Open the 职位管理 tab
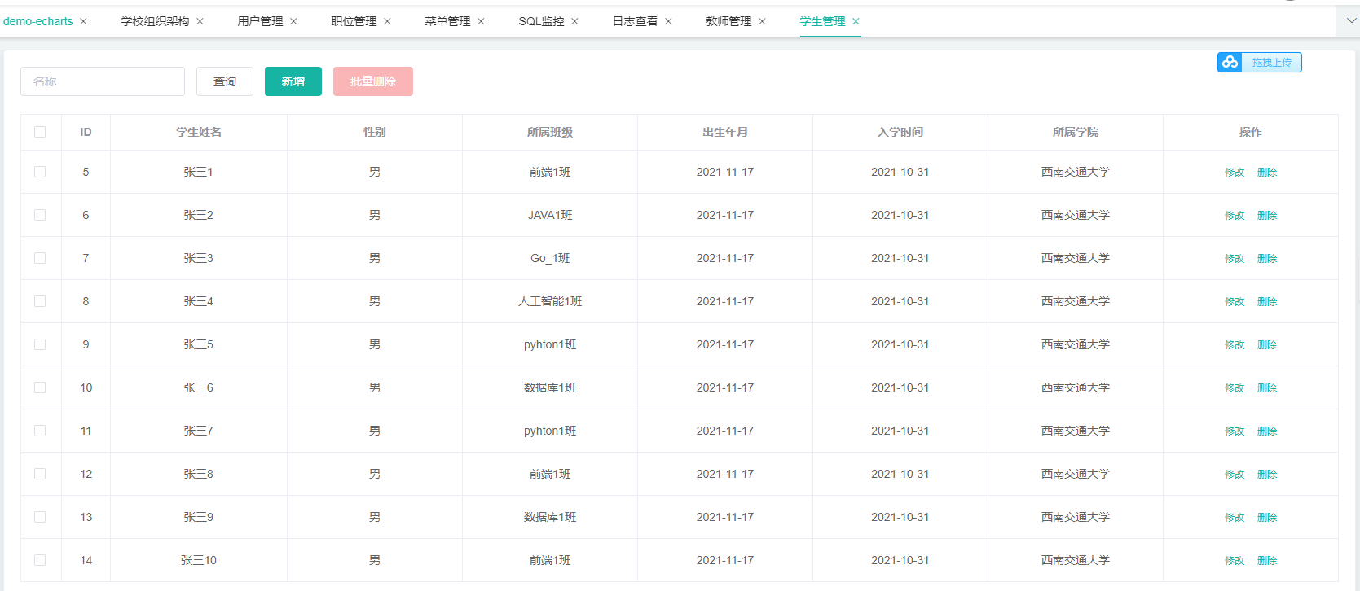This screenshot has height=591, width=1360. pos(354,21)
